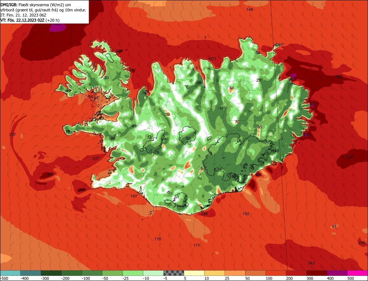Click the value 357 in the northeast sea
This screenshot has height=281, width=368.
(x=339, y=77)
